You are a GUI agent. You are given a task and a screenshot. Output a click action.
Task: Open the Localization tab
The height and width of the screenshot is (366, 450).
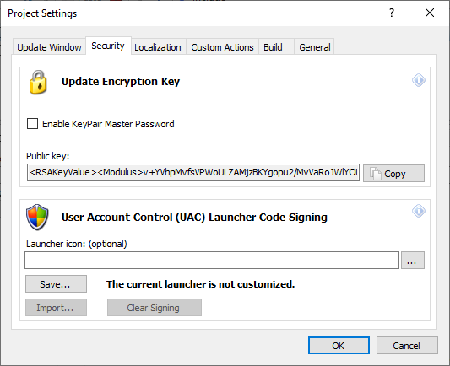coord(158,47)
